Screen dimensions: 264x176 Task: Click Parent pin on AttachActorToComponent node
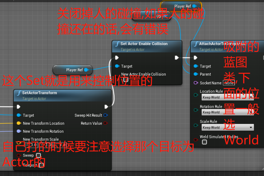point(196,74)
